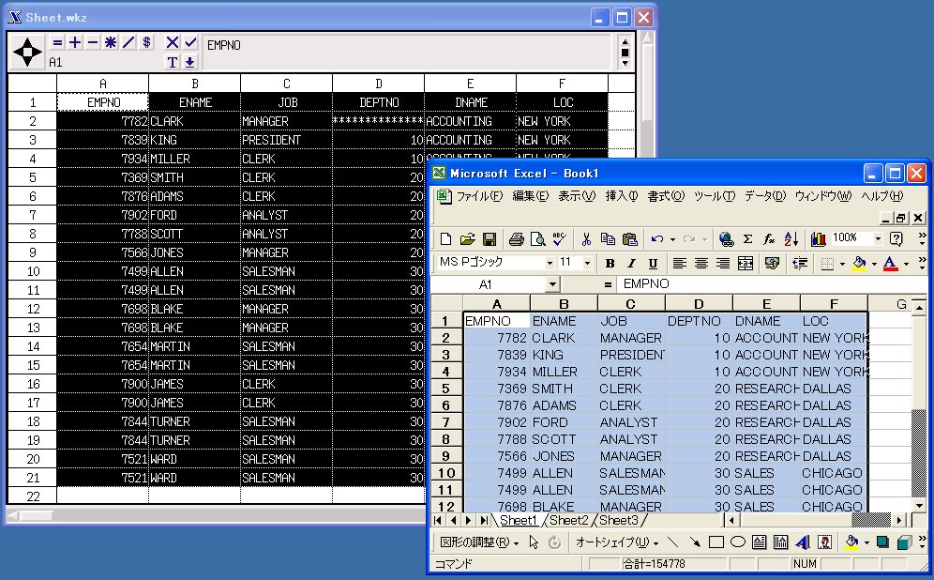Switch to the Sheet2 tab
934x580 pixels.
tap(568, 520)
